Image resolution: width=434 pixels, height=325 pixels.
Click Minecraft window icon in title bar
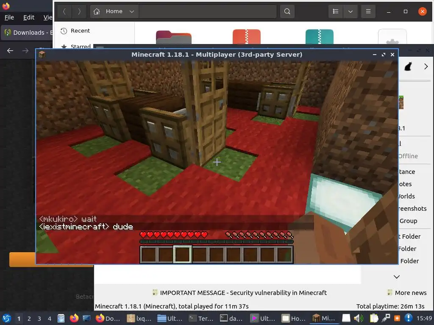42,55
